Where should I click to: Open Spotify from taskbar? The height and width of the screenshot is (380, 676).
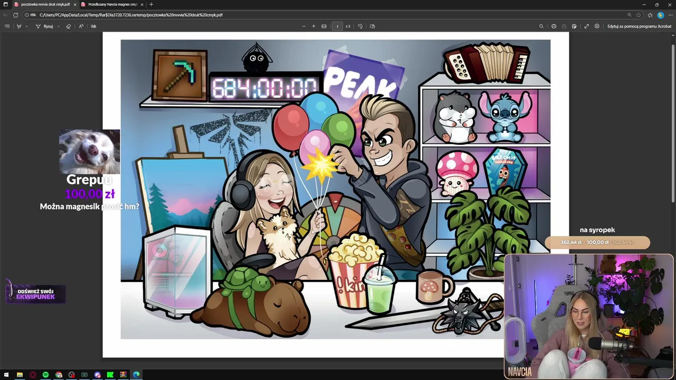point(45,375)
